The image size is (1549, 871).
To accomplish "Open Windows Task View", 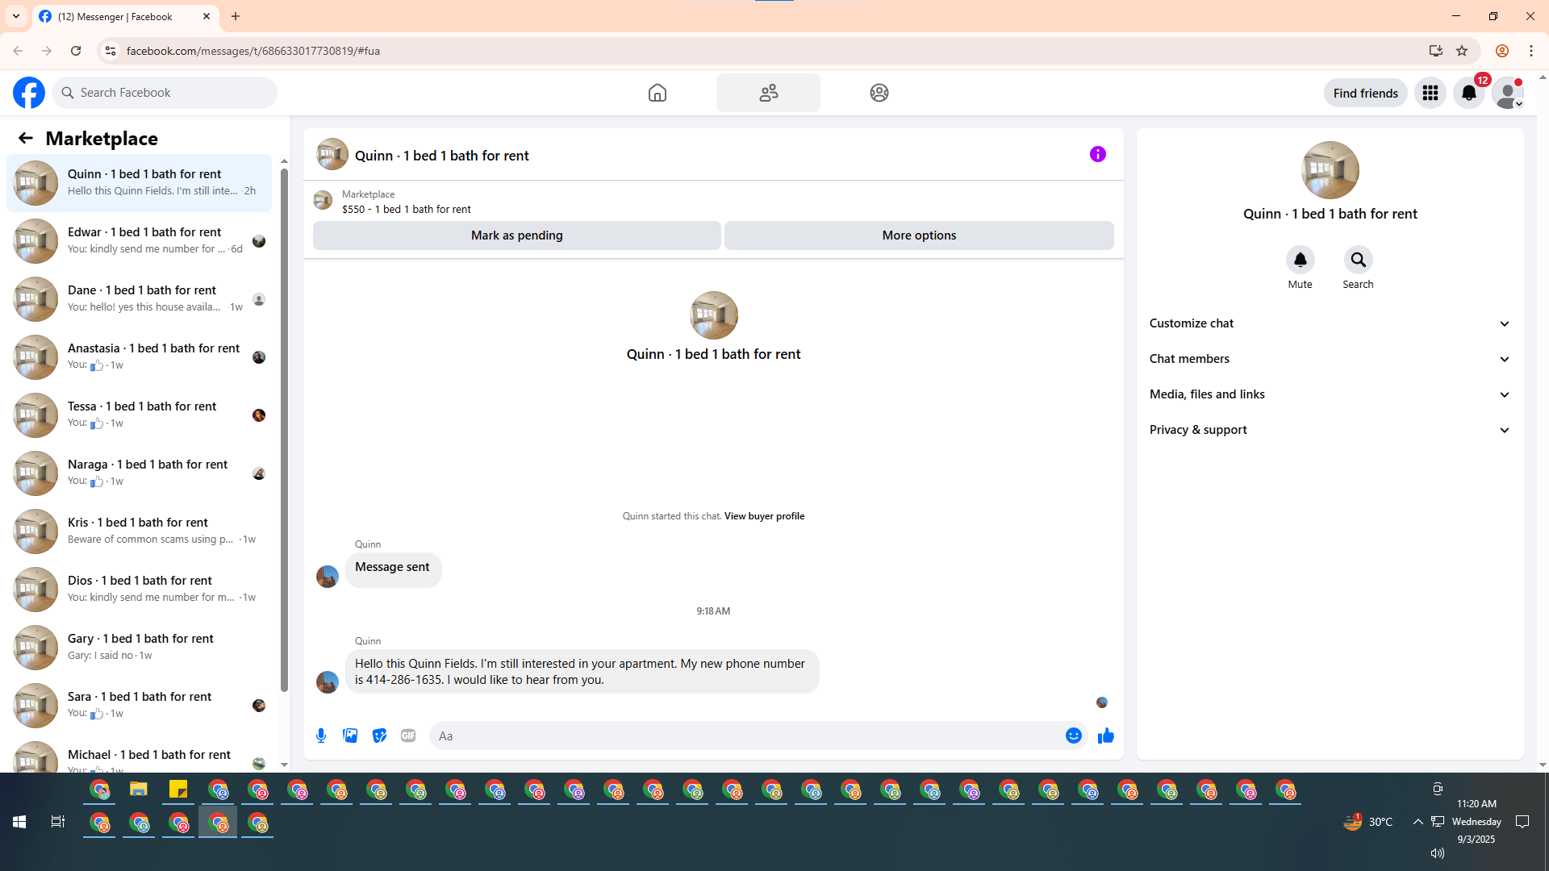I will (58, 822).
